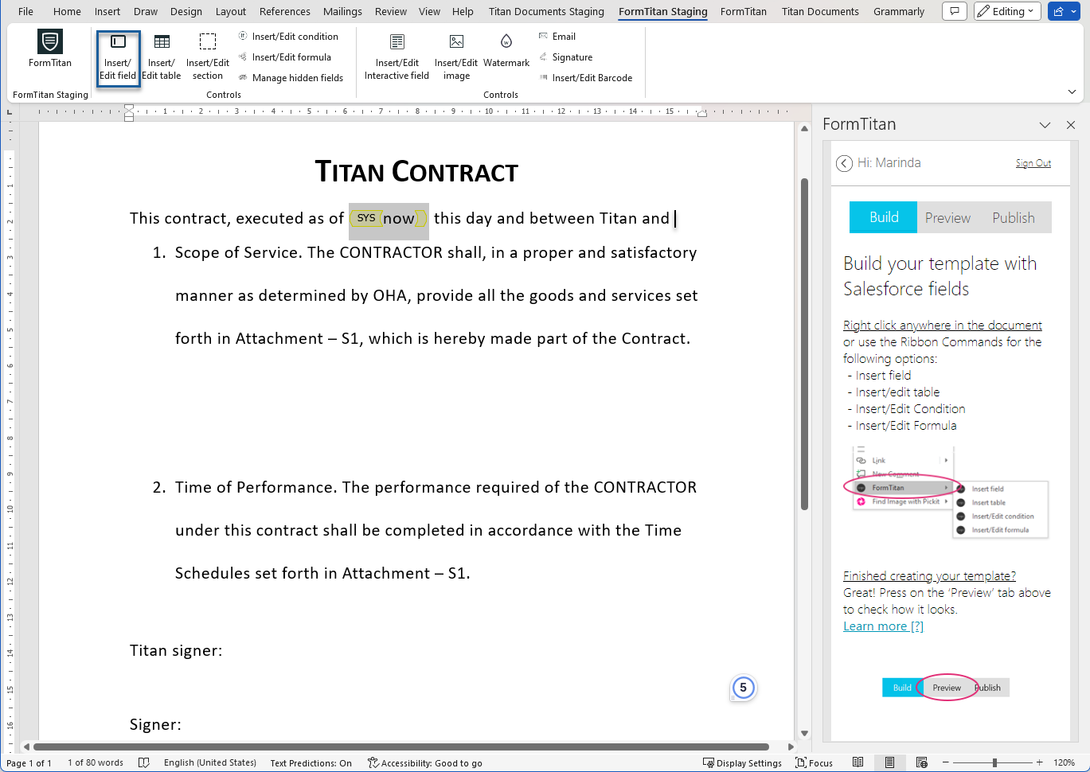Screen dimensions: 1090x772
Task: Click the Share button icon
Action: click(1058, 11)
